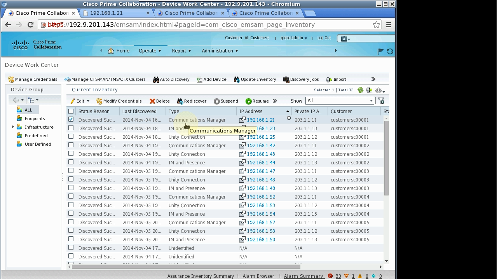Click the cyan informational alarm icon
The image size is (497, 279).
tap(374, 276)
